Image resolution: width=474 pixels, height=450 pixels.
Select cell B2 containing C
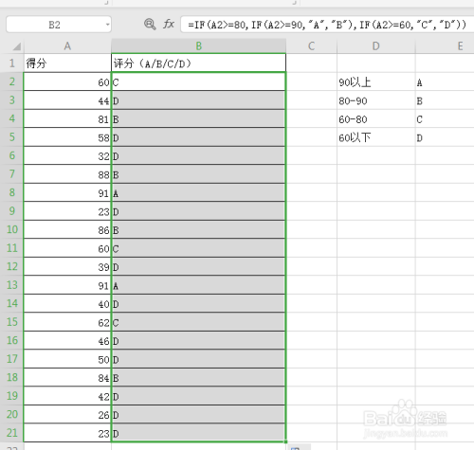coord(198,82)
